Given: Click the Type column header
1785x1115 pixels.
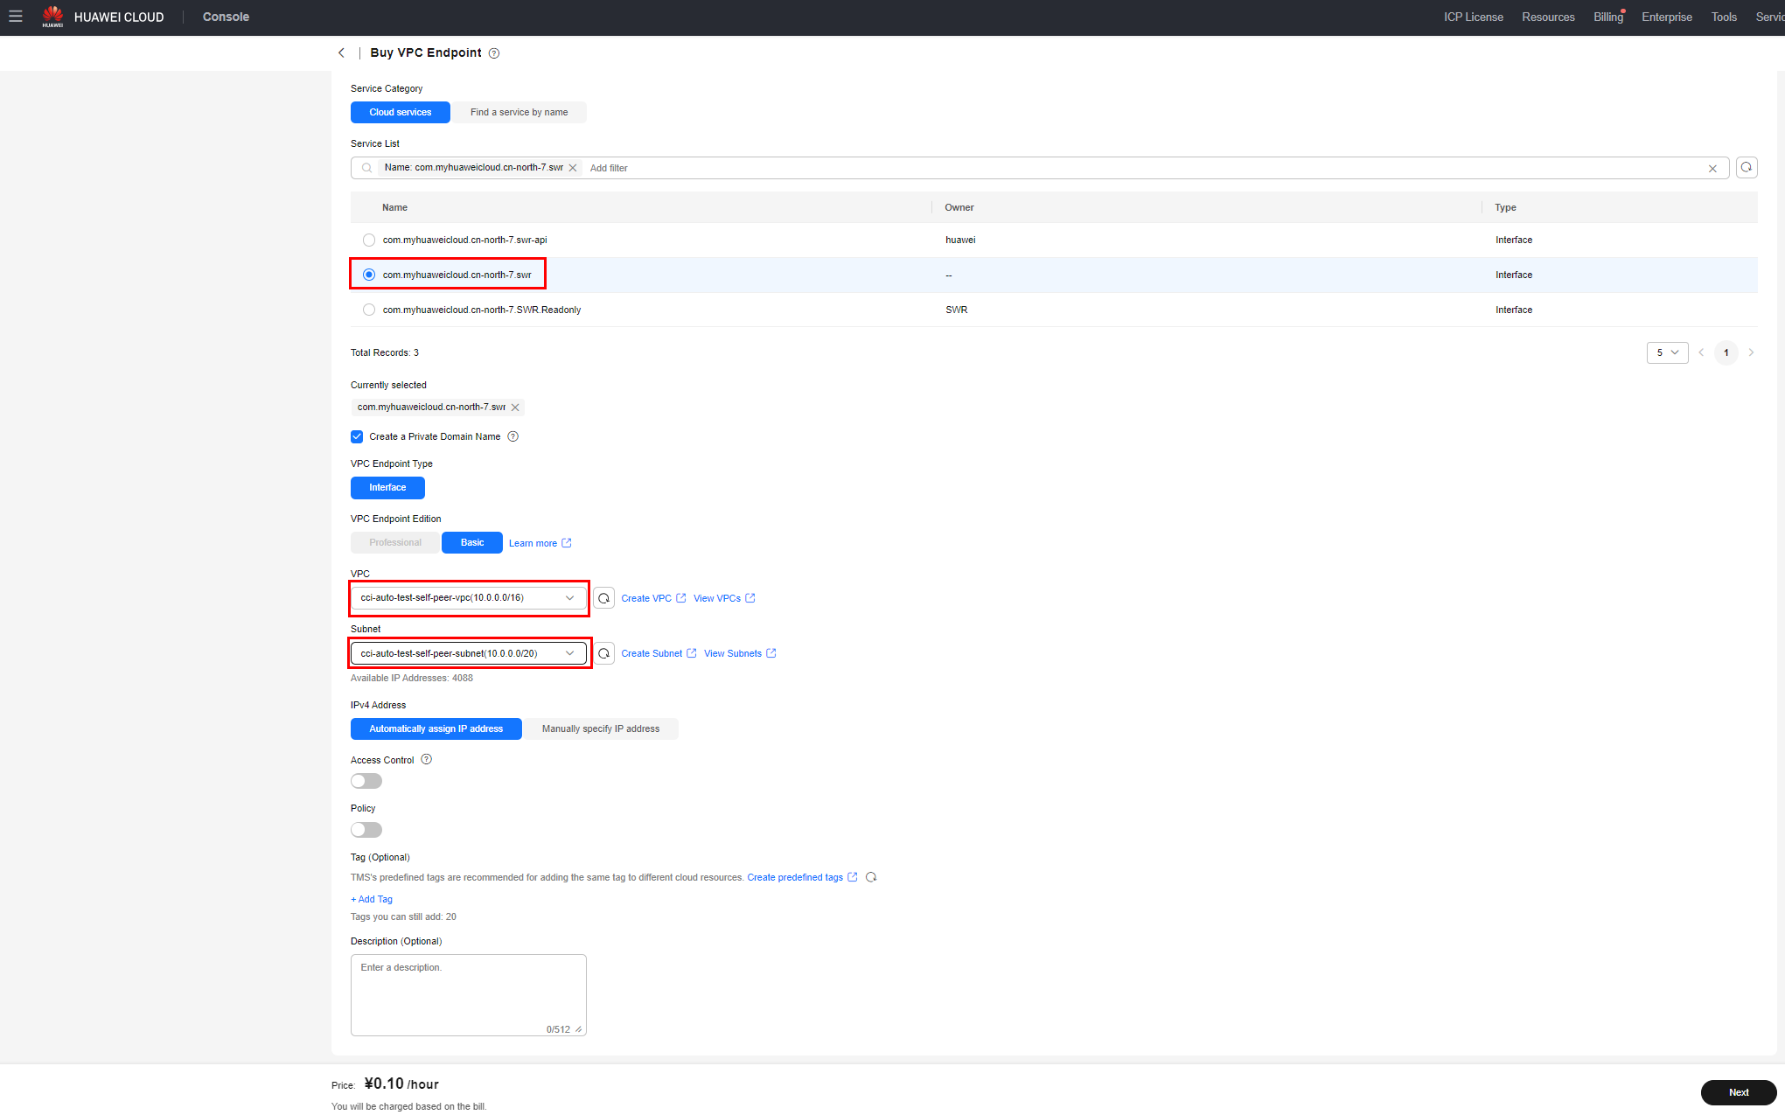Looking at the screenshot, I should tap(1505, 207).
